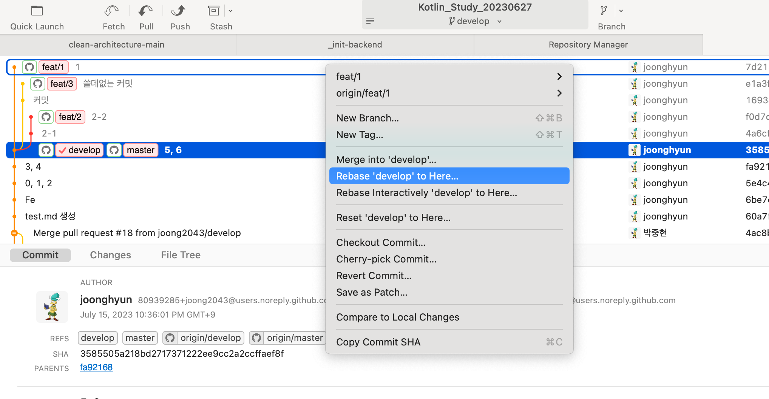Choose Revert Commit... menu item

tap(449, 276)
